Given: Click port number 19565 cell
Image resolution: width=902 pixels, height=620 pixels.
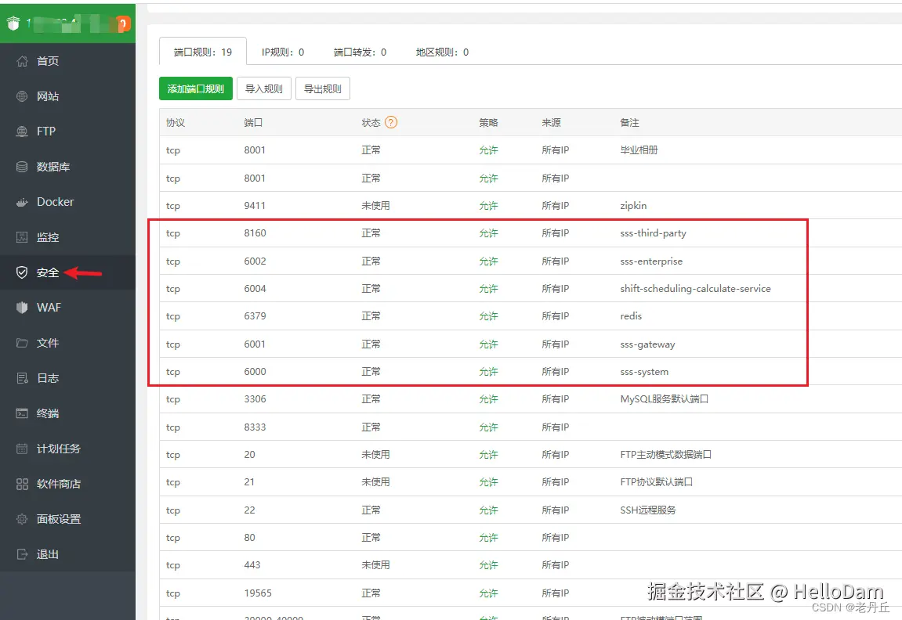Looking at the screenshot, I should pos(258,593).
